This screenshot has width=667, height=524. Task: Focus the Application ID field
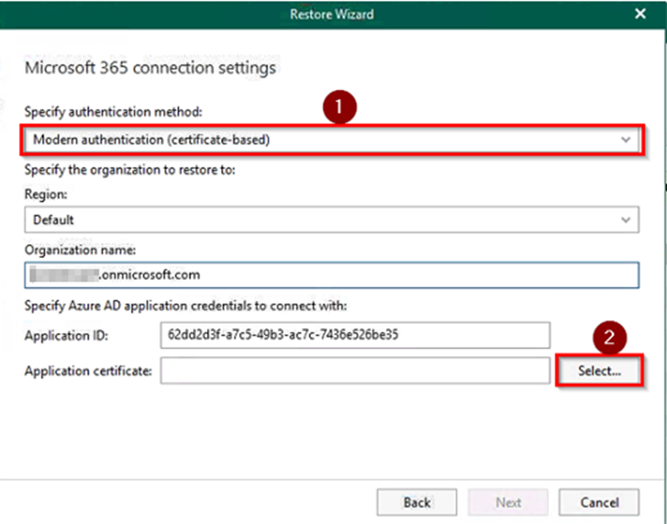(x=355, y=335)
